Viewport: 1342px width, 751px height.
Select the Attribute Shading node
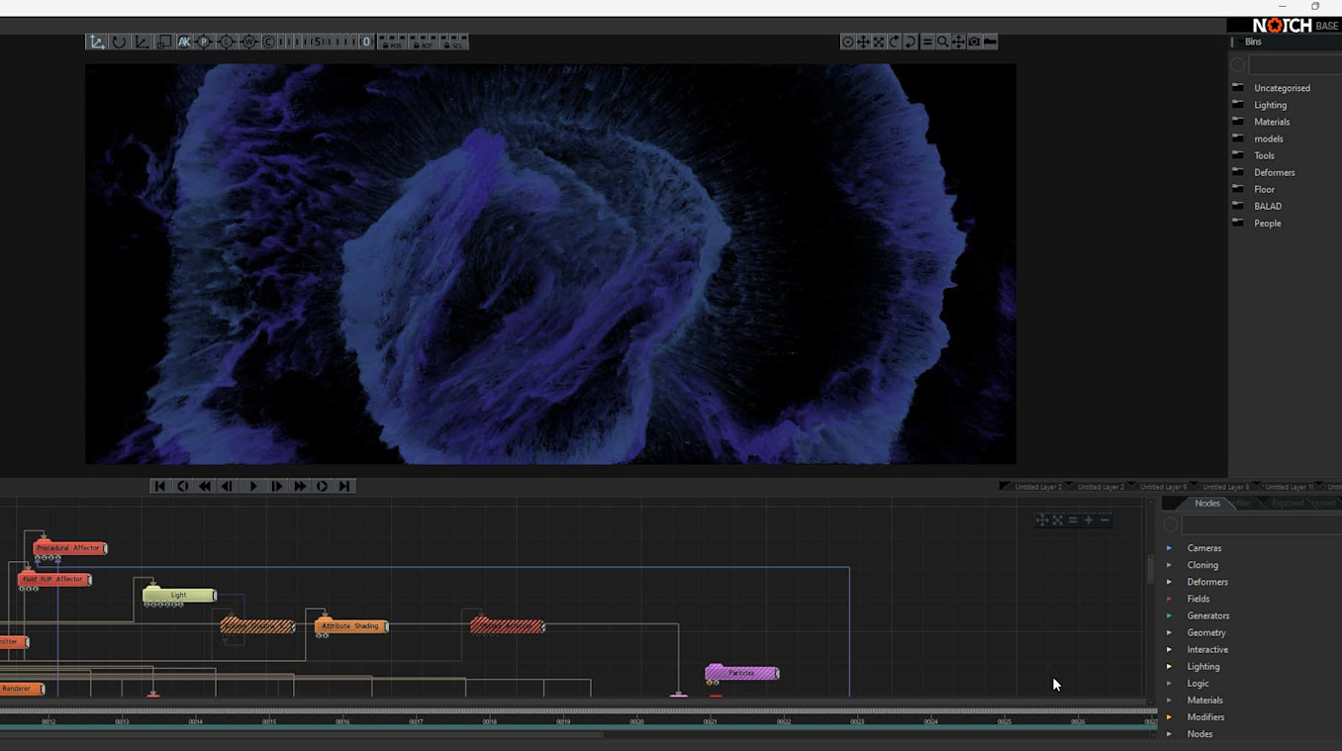[x=350, y=626]
